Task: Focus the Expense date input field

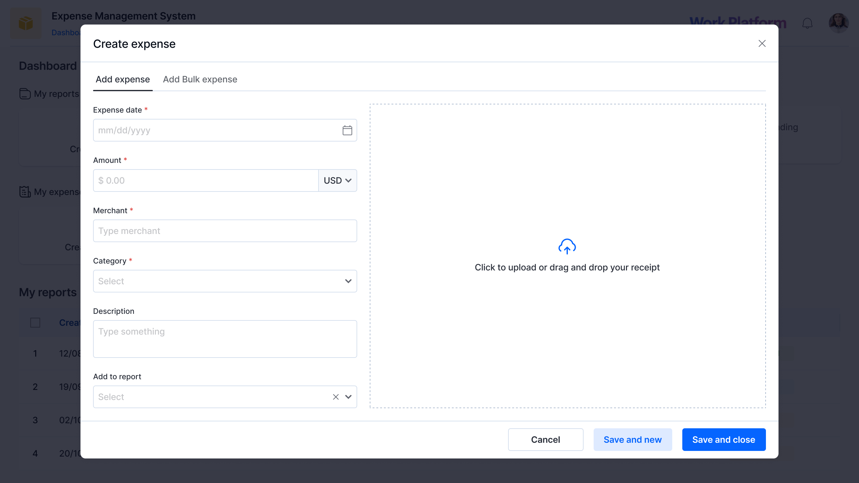Action: [225, 130]
